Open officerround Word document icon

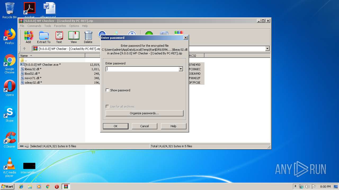(50, 10)
